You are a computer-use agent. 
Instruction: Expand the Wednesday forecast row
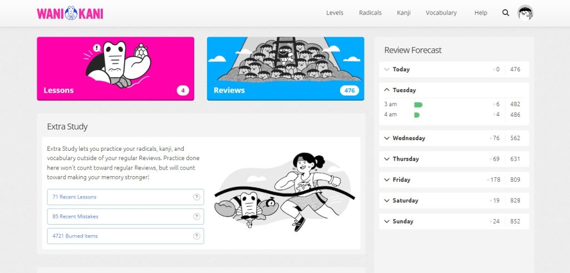click(x=454, y=138)
